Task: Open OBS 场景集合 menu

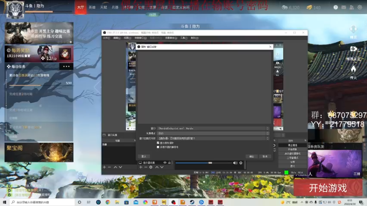Action: coord(171,38)
